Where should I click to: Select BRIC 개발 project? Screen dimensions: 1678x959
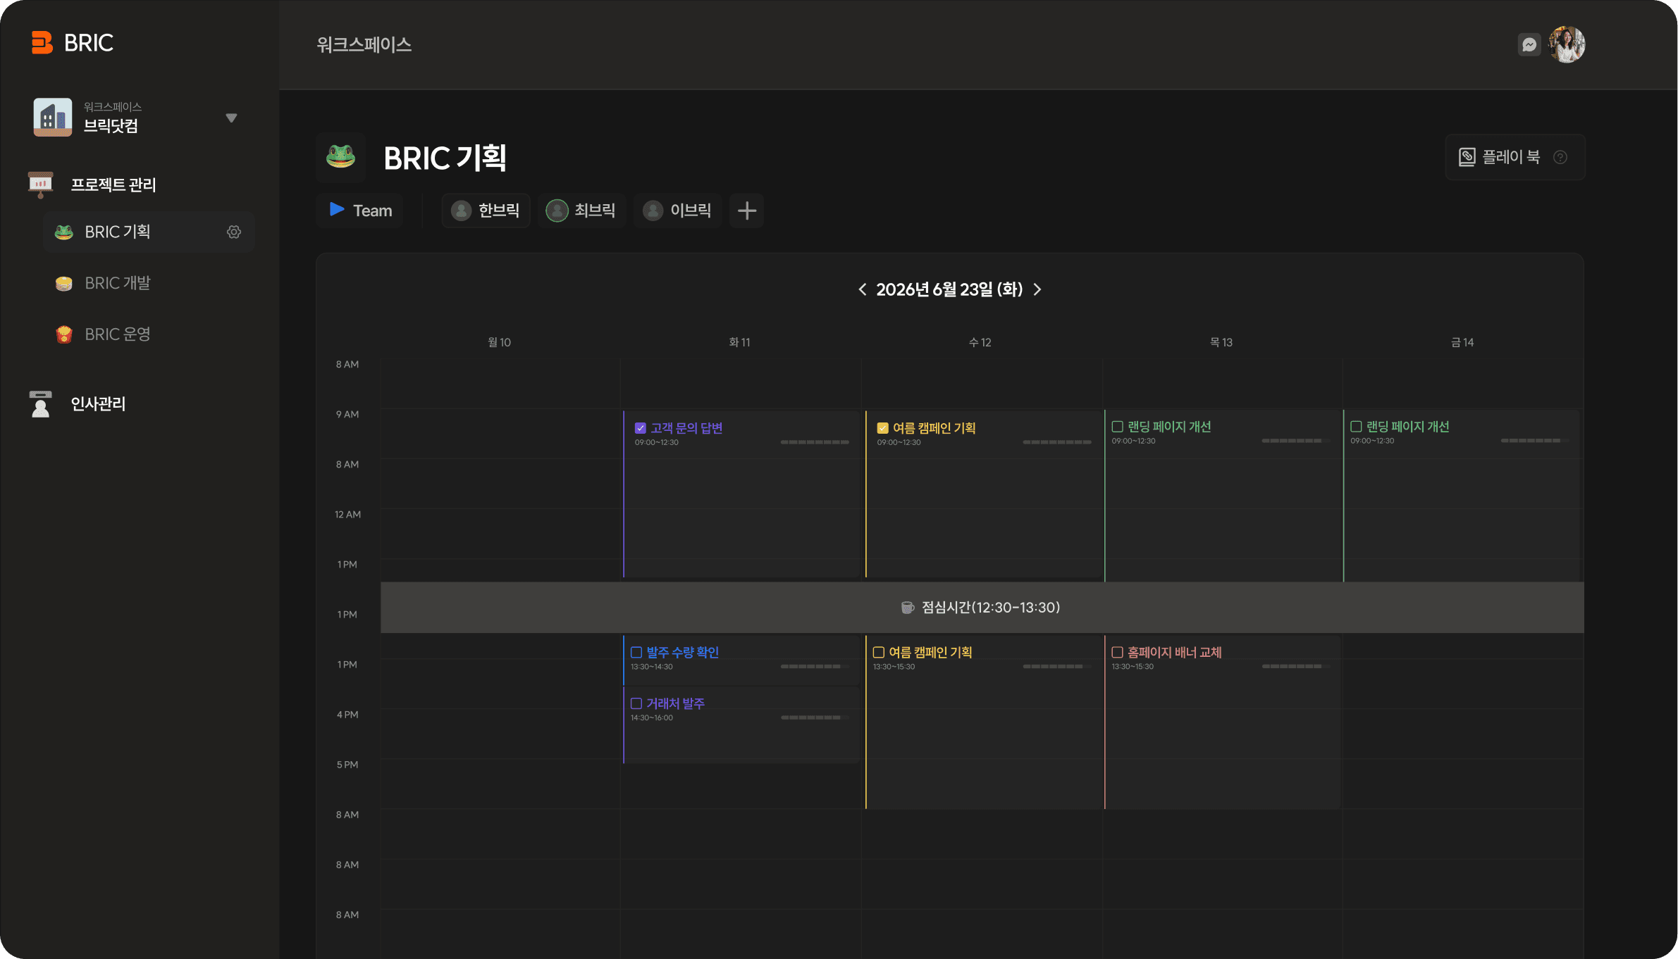118,283
